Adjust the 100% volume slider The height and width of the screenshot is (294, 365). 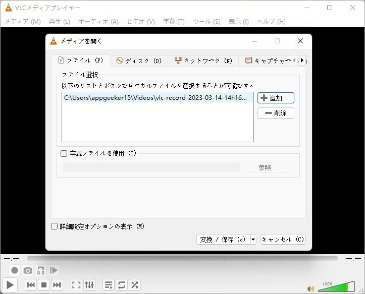click(336, 287)
